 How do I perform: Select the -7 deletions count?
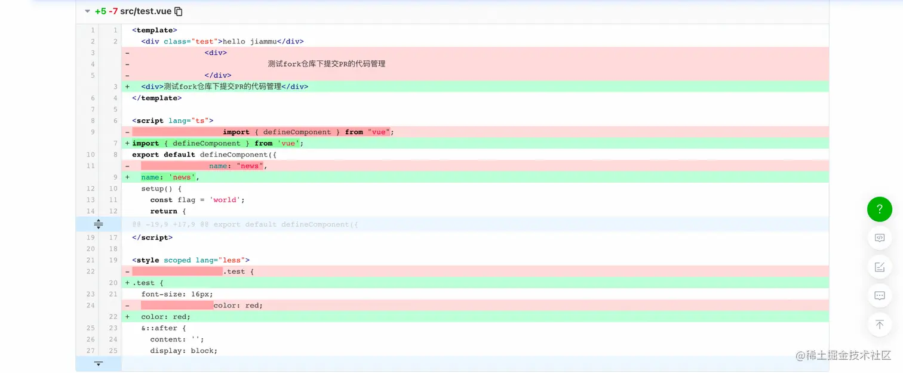tap(113, 11)
